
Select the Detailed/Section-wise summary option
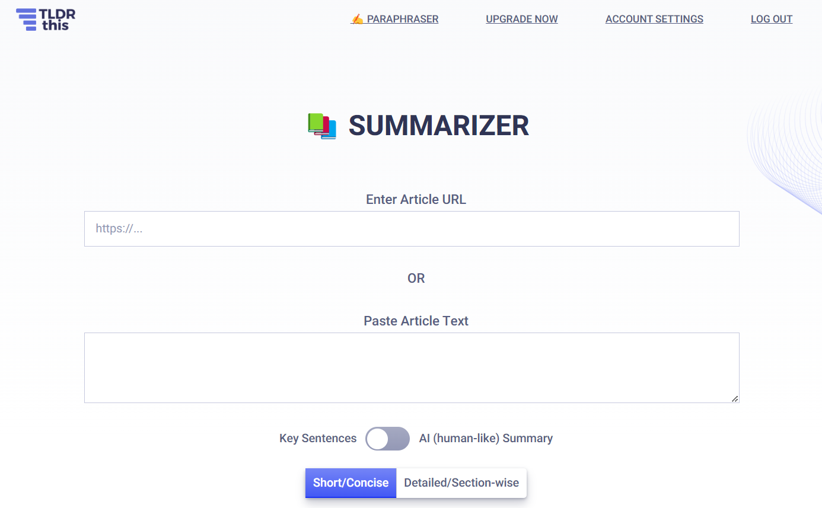[461, 483]
